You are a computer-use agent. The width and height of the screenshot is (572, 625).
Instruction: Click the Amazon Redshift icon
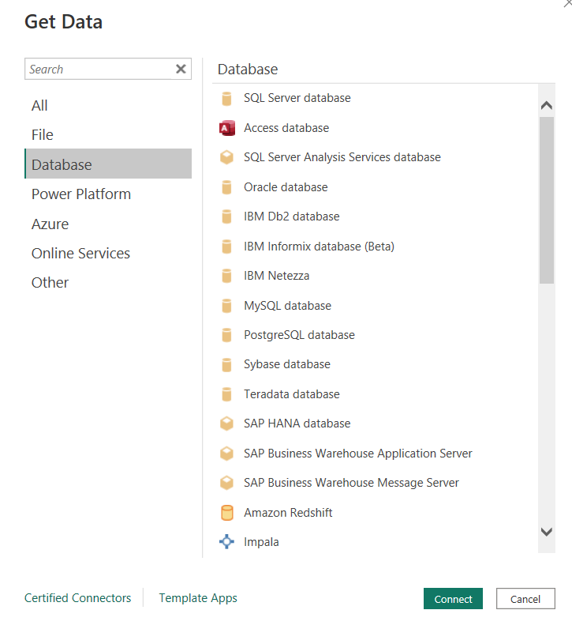pos(227,513)
